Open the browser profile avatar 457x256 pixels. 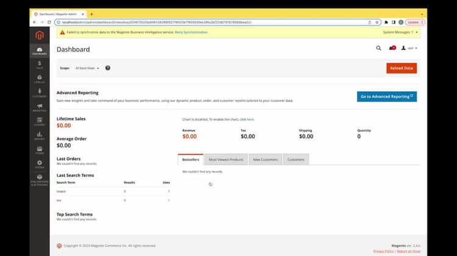pyautogui.click(x=401, y=22)
